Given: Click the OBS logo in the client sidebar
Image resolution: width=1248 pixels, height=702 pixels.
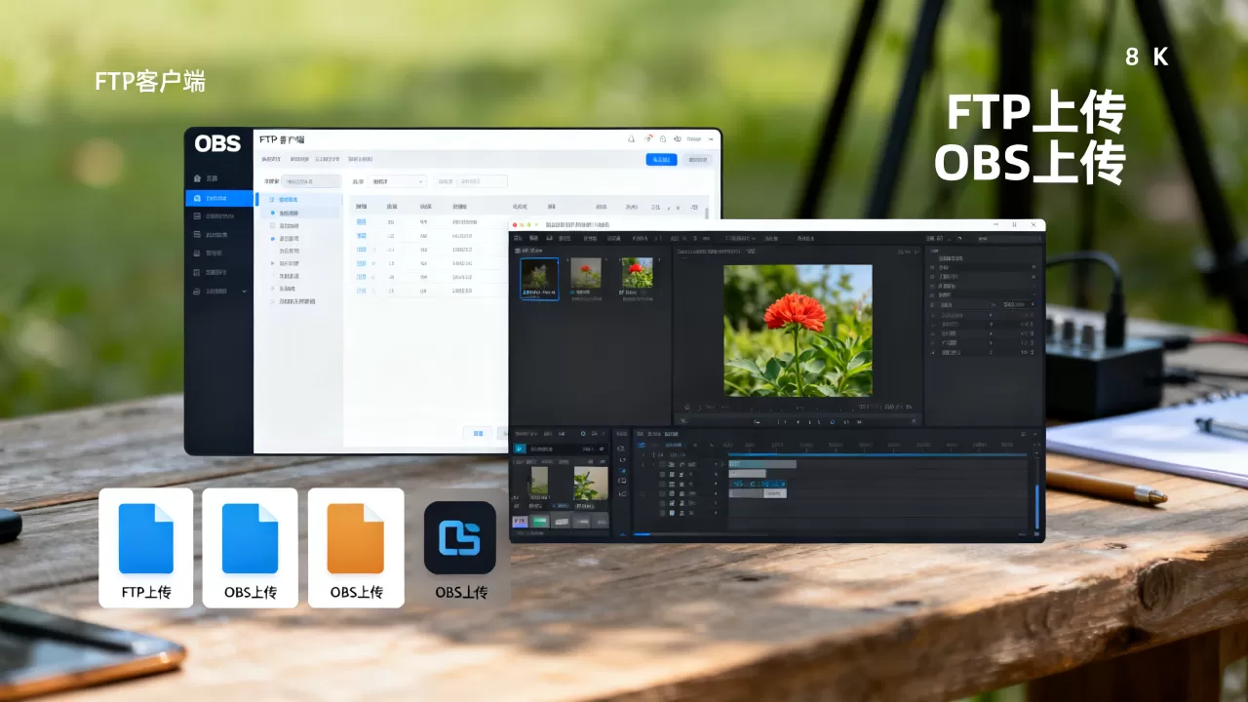Looking at the screenshot, I should click(217, 143).
